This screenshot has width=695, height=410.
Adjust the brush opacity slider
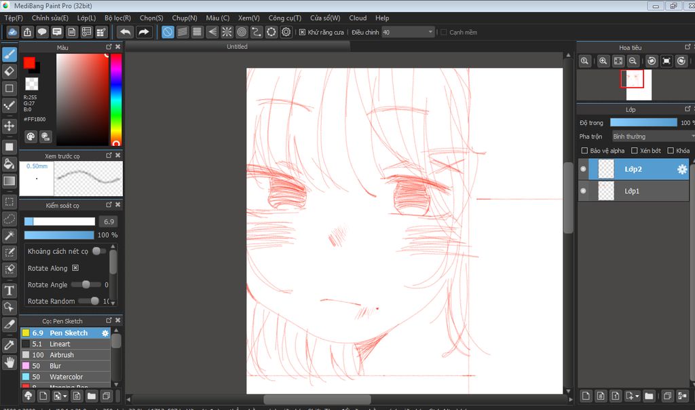tap(60, 235)
